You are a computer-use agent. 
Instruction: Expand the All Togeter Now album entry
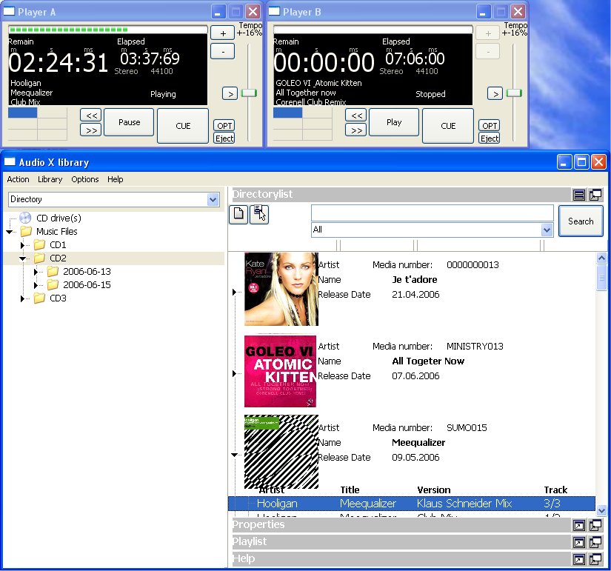pos(234,373)
